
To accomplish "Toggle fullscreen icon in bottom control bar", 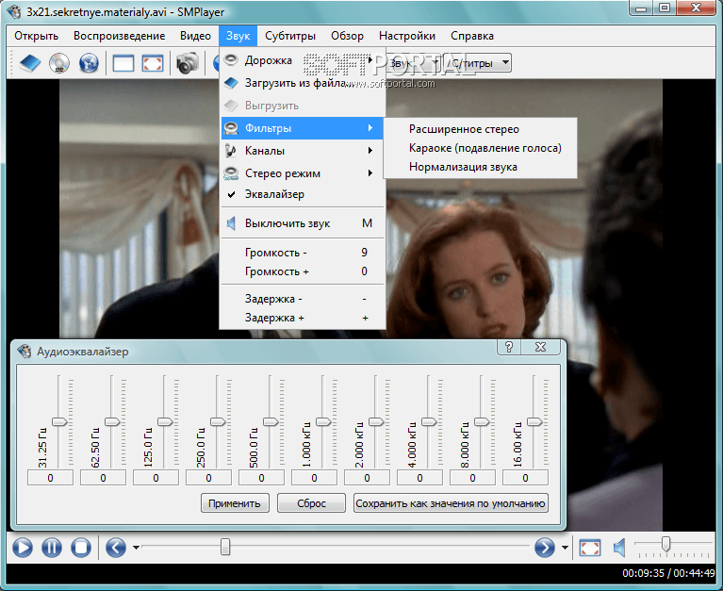I will pos(590,548).
